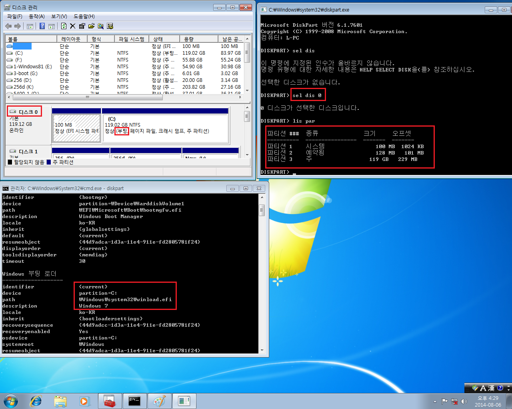Launch Internet Explorer from taskbar

36,401
